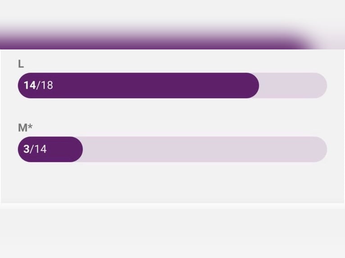Click the gray area beneath the progress card
Screen dimensions: 345x258
(171, 231)
